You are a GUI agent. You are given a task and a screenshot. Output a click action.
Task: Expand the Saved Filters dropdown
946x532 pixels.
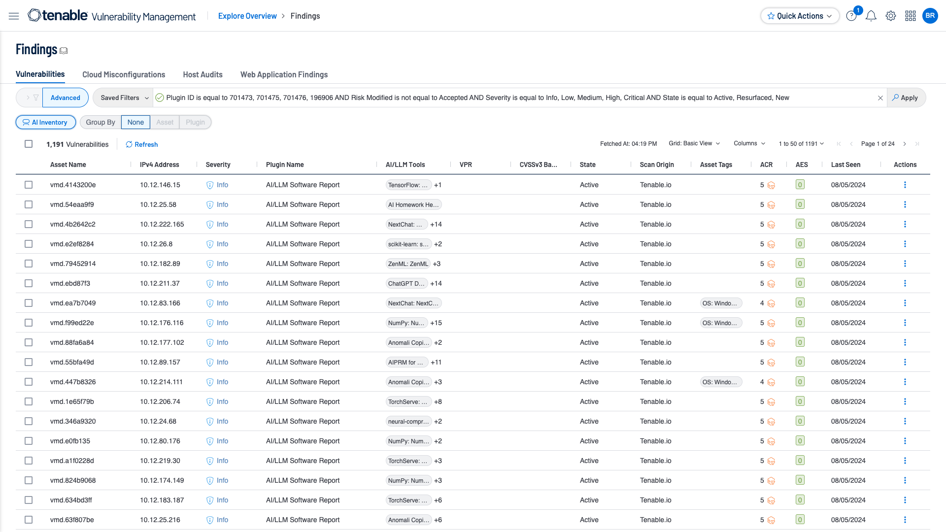[x=124, y=98]
